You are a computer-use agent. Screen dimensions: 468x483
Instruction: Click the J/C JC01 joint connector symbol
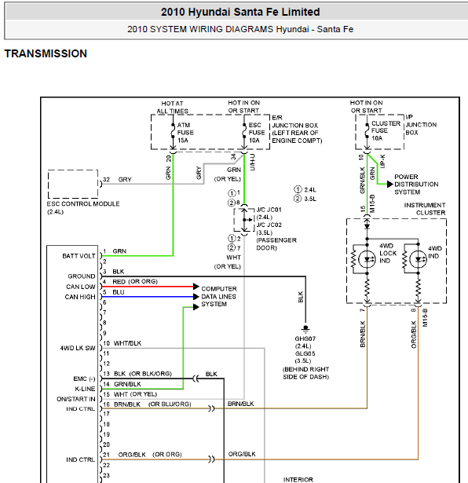[244, 220]
